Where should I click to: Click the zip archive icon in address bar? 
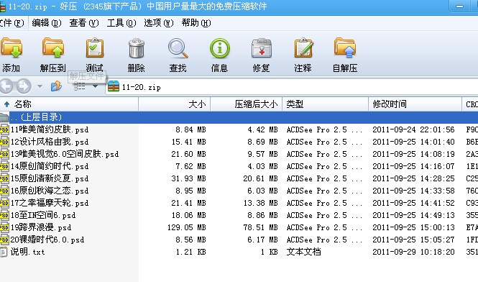(x=114, y=86)
